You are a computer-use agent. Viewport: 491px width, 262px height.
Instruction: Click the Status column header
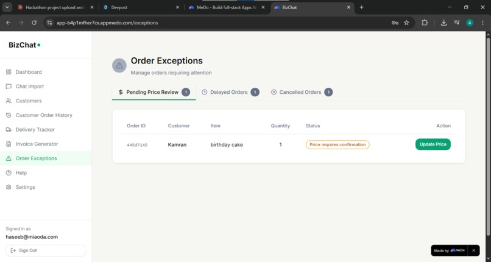click(313, 126)
